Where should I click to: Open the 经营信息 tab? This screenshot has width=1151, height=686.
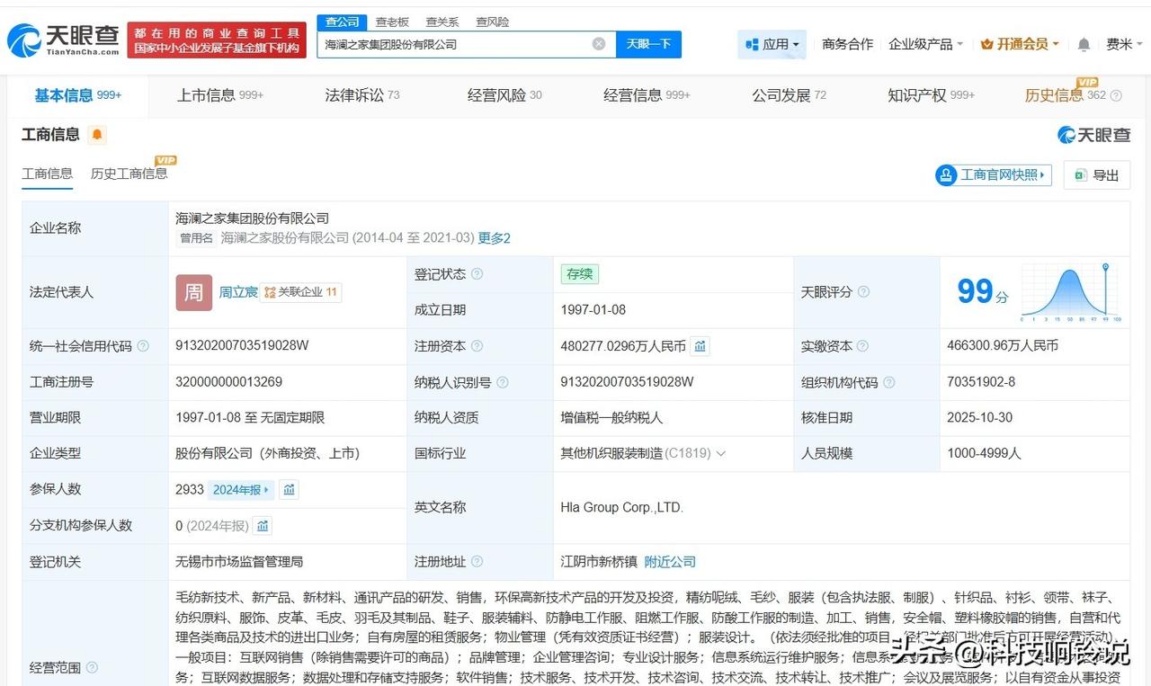click(x=647, y=95)
